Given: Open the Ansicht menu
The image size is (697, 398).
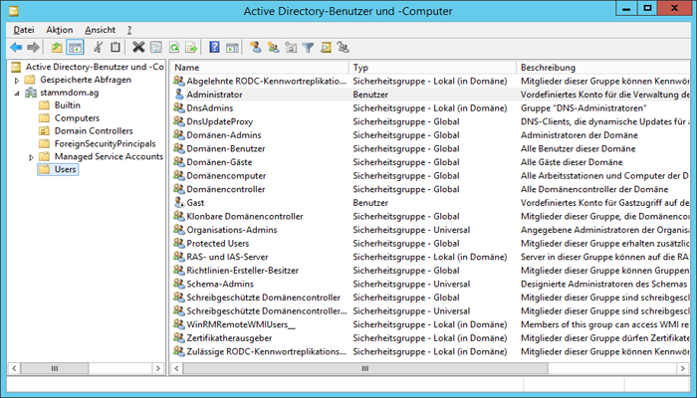Looking at the screenshot, I should [100, 30].
